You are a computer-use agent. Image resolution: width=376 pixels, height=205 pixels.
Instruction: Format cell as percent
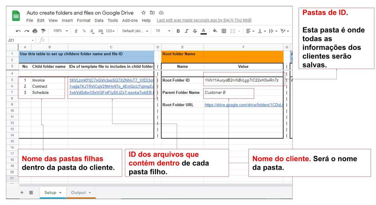click(x=84, y=31)
